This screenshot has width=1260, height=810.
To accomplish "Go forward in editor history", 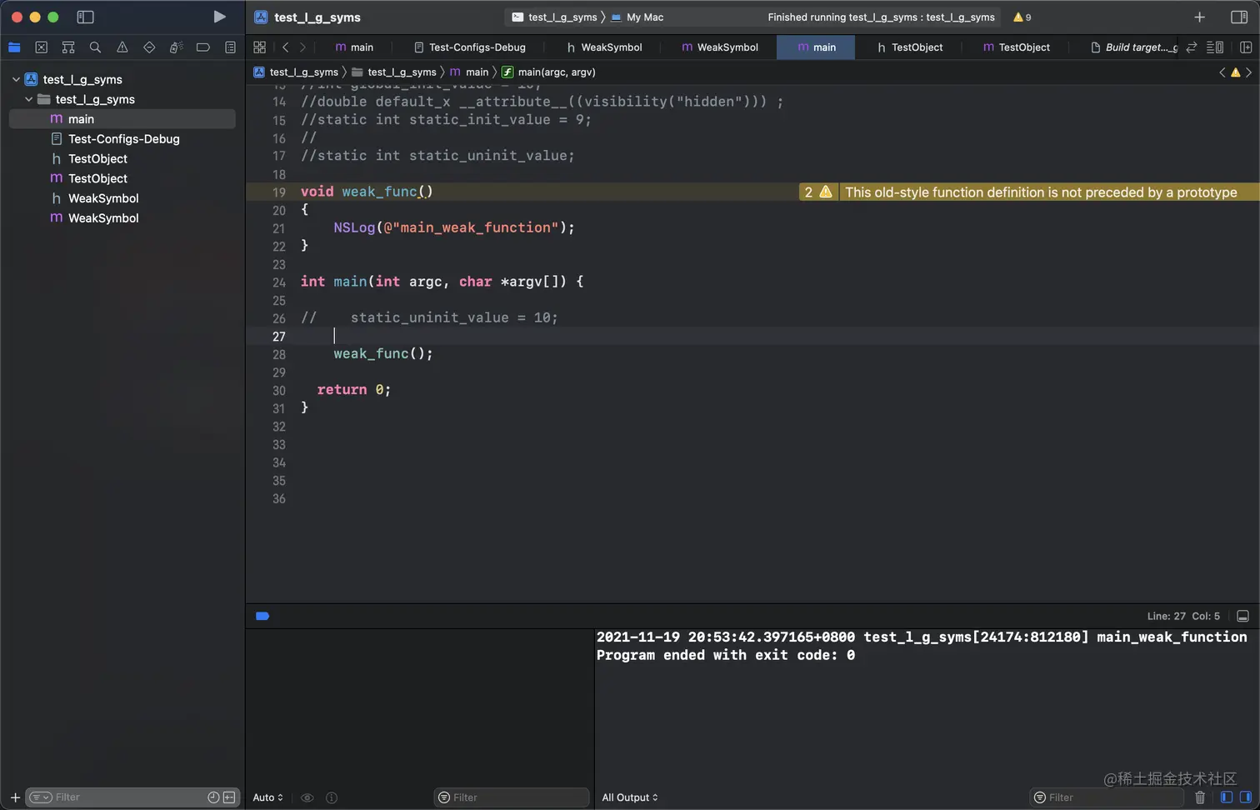I will [302, 47].
